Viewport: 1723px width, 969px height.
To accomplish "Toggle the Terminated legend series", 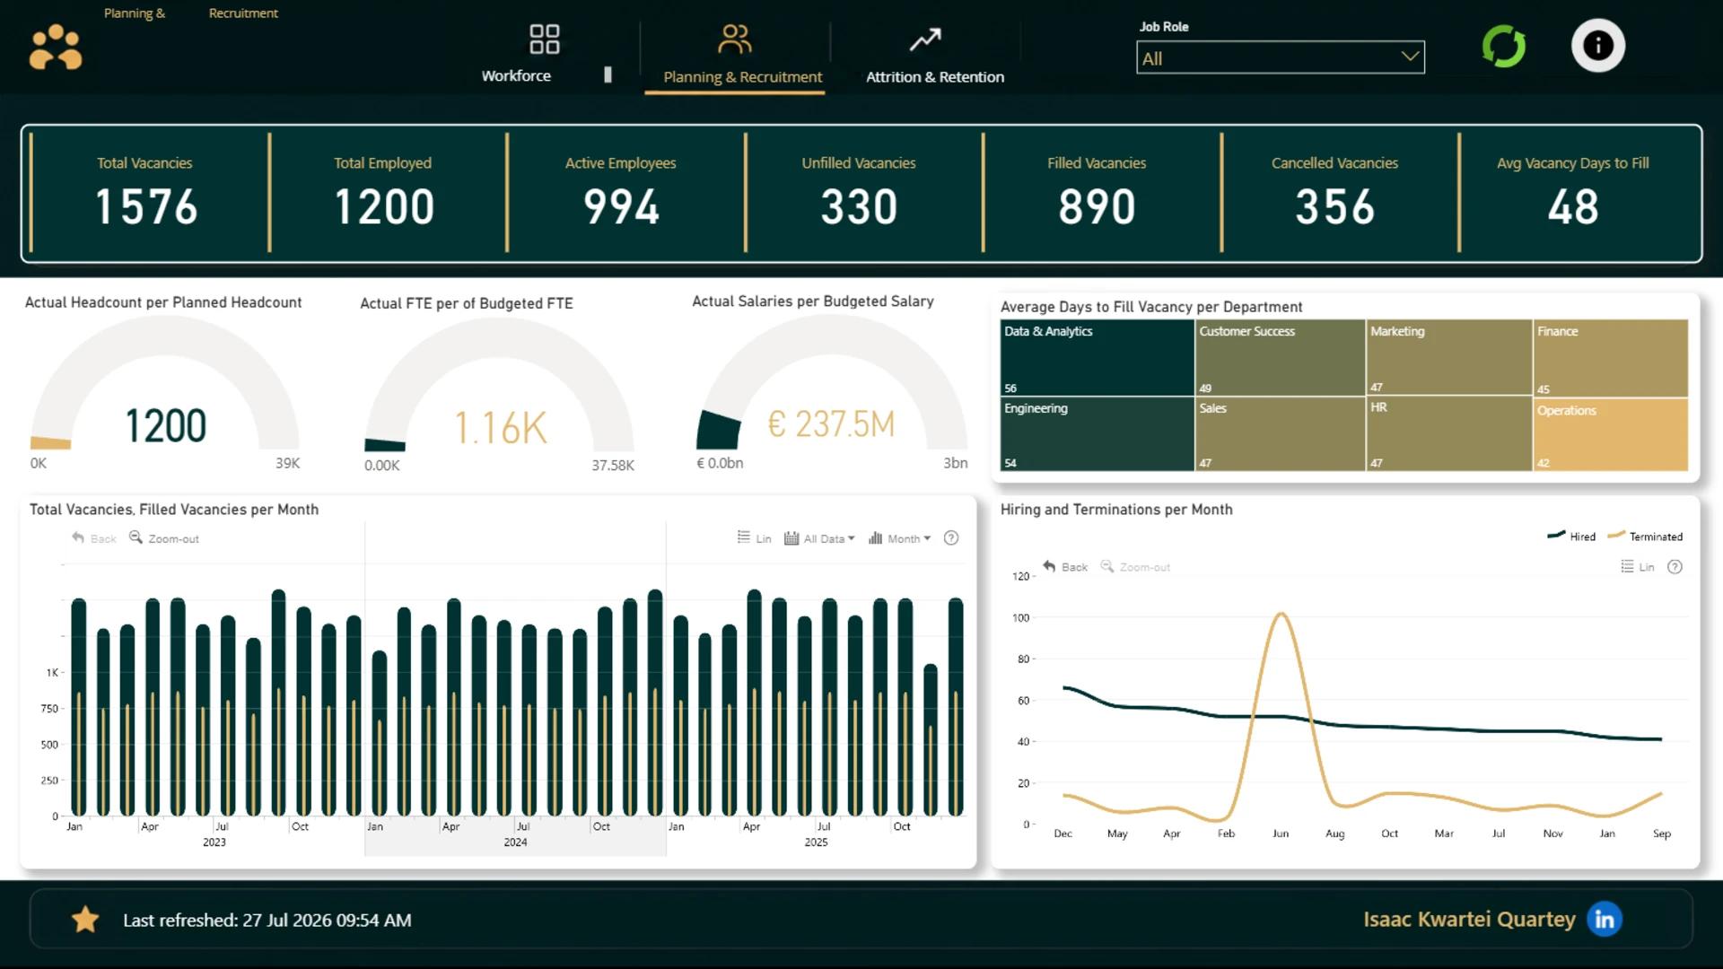I will coord(1645,537).
